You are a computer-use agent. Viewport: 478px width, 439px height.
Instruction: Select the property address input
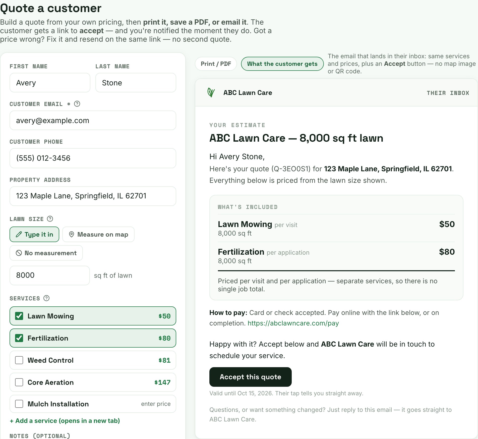coord(93,196)
